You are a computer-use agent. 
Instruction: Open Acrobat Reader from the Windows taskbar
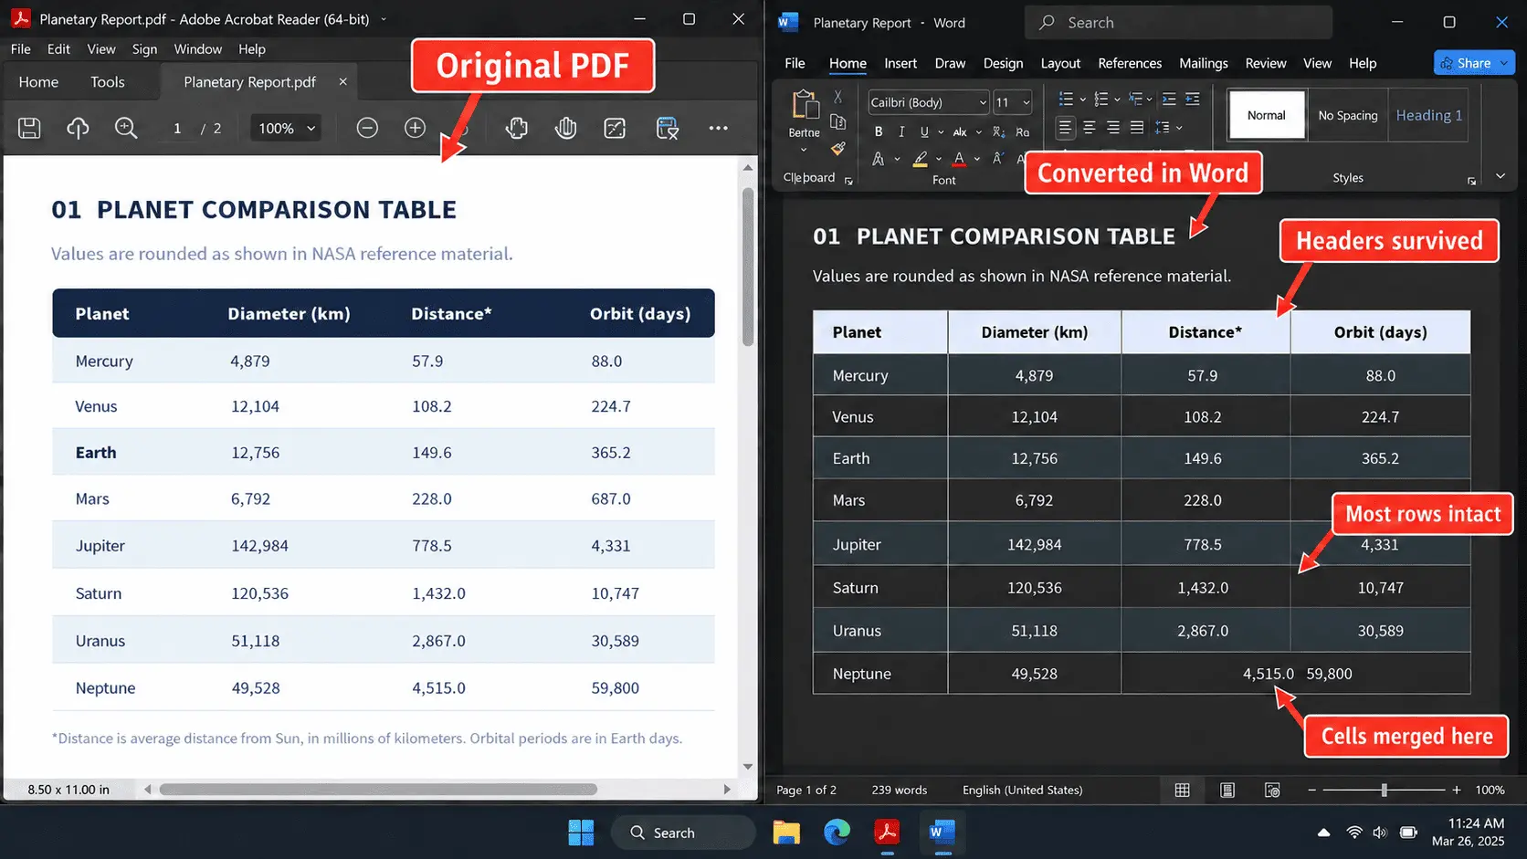tap(887, 833)
